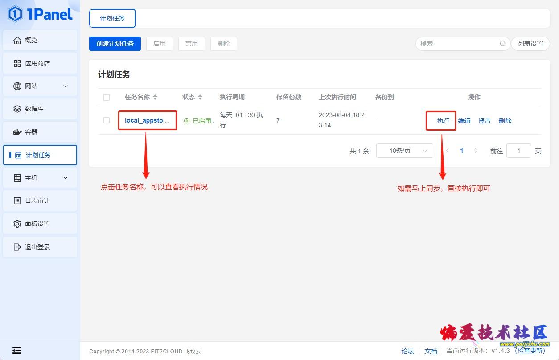This screenshot has width=559, height=360.
Task: Check the local_appsto... task row checkbox
Action: [x=107, y=120]
